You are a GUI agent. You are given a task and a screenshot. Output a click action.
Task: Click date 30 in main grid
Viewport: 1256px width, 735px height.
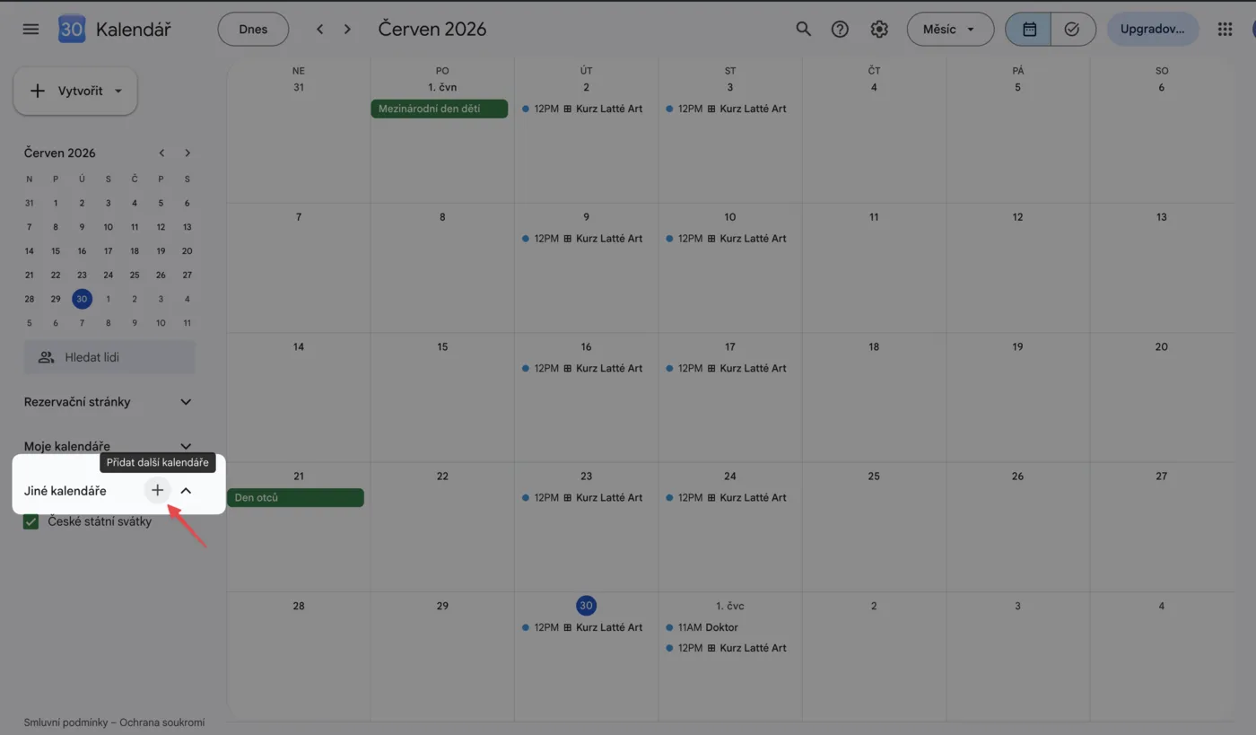586,606
